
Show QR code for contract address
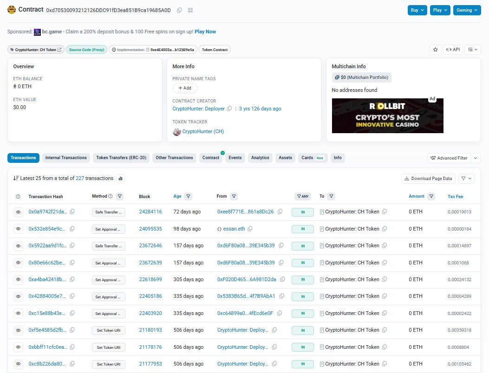click(190, 10)
